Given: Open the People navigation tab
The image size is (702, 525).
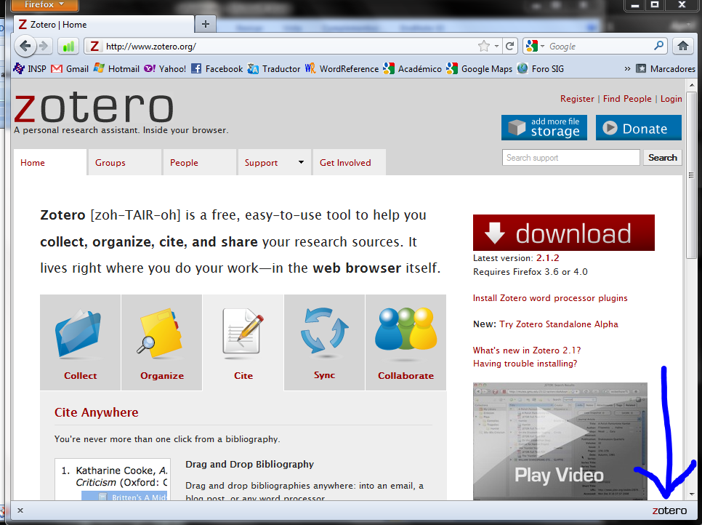Looking at the screenshot, I should pyautogui.click(x=199, y=162).
